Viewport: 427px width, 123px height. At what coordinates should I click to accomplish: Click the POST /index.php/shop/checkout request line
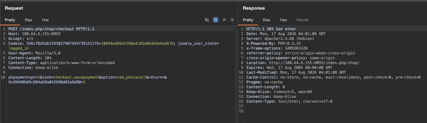51,29
